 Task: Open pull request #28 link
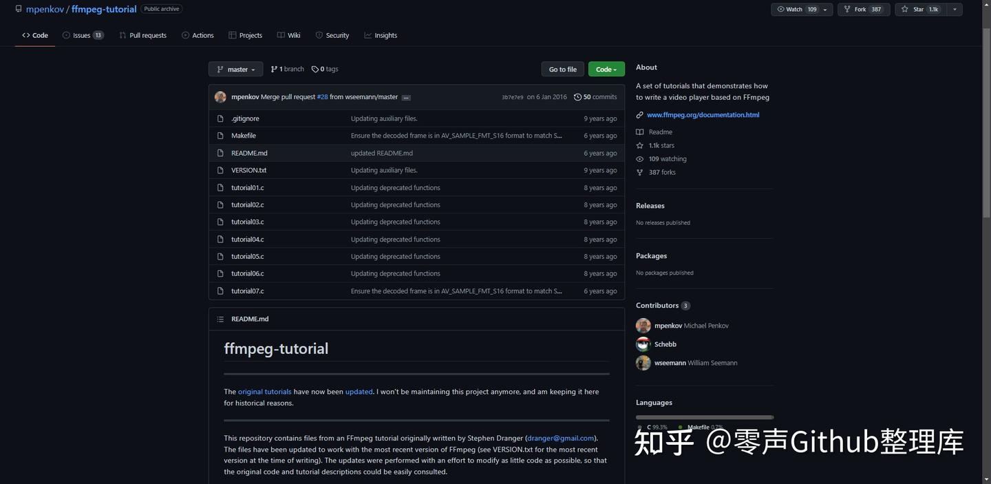[322, 97]
